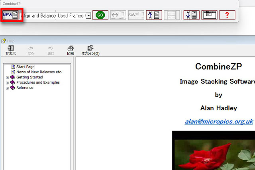Screen dimensions: 255x170
Task: Open the Align and Balance Used Frames dropdown
Action: (x=88, y=16)
